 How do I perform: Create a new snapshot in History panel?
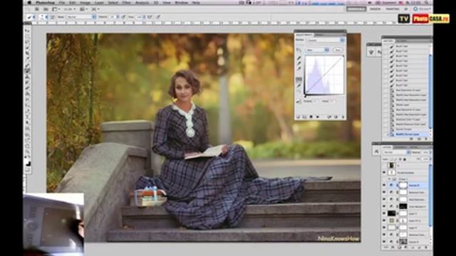tap(419, 139)
